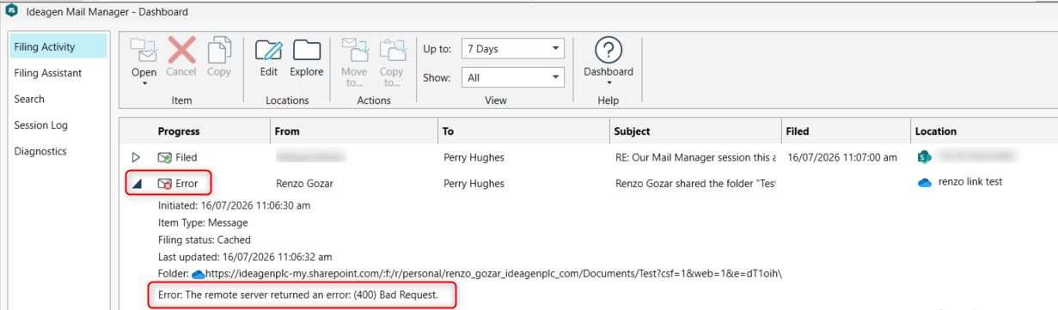The image size is (1058, 310).
Task: Click the Move to action icon
Action: (x=354, y=50)
